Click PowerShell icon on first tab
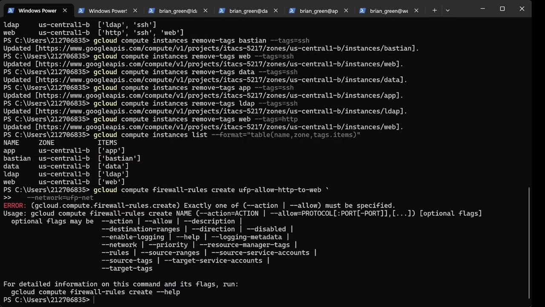 tap(11, 11)
